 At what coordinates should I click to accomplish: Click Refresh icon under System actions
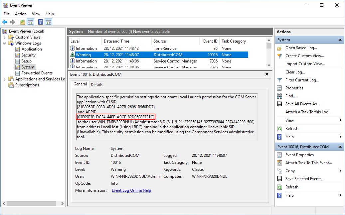pyautogui.click(x=279, y=129)
